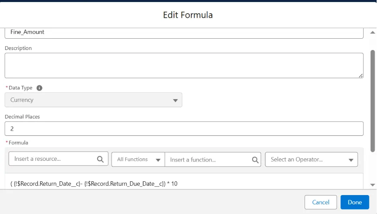The width and height of the screenshot is (377, 214).
Task: Click the magnifier icon in the function field
Action: tap(255, 160)
